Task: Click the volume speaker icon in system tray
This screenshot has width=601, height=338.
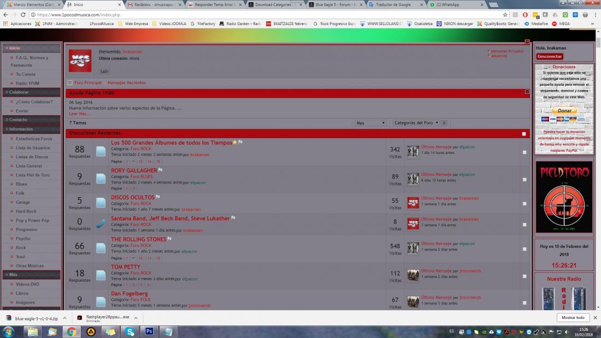Action: click(x=567, y=332)
